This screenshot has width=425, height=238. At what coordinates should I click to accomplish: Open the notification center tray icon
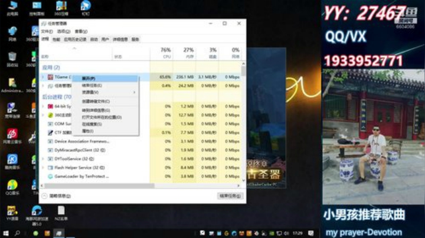(311, 233)
